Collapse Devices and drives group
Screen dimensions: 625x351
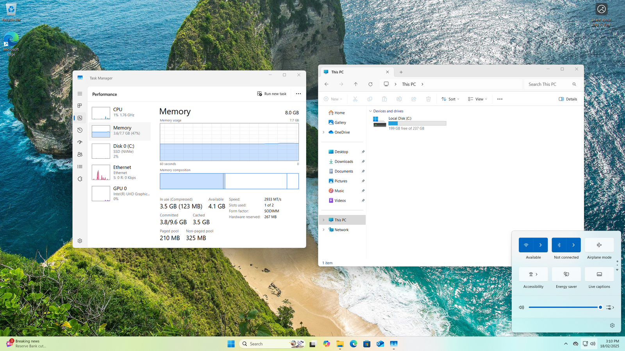[370, 111]
